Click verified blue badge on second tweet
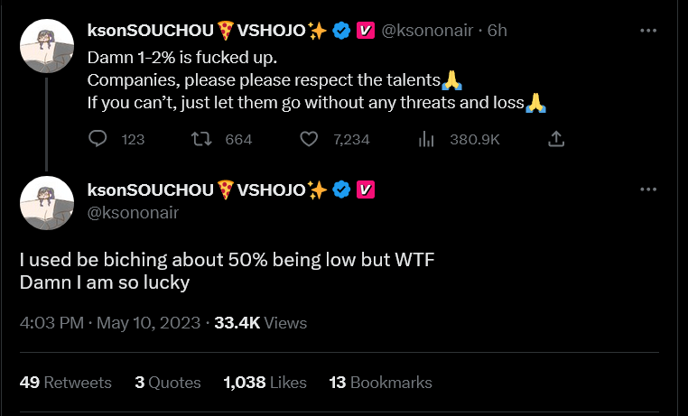Viewport: 688px width, 416px height. pos(341,190)
